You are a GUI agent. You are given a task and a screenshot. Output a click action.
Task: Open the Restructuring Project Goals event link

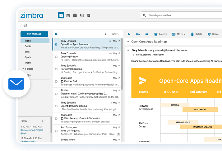click(x=32, y=132)
